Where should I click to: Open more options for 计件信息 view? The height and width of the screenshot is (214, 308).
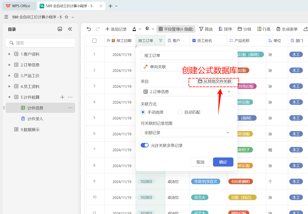(70, 108)
